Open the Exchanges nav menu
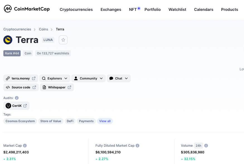Viewport: 244px width, 164px height. coord(111,9)
